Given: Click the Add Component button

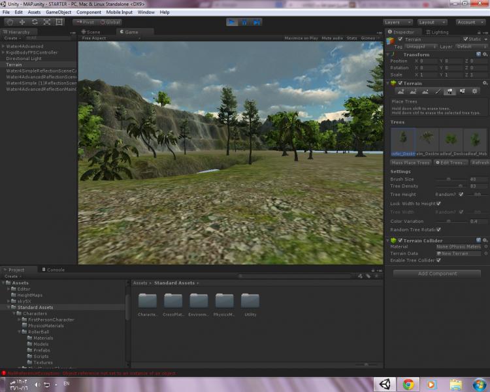Looking at the screenshot, I should [437, 273].
